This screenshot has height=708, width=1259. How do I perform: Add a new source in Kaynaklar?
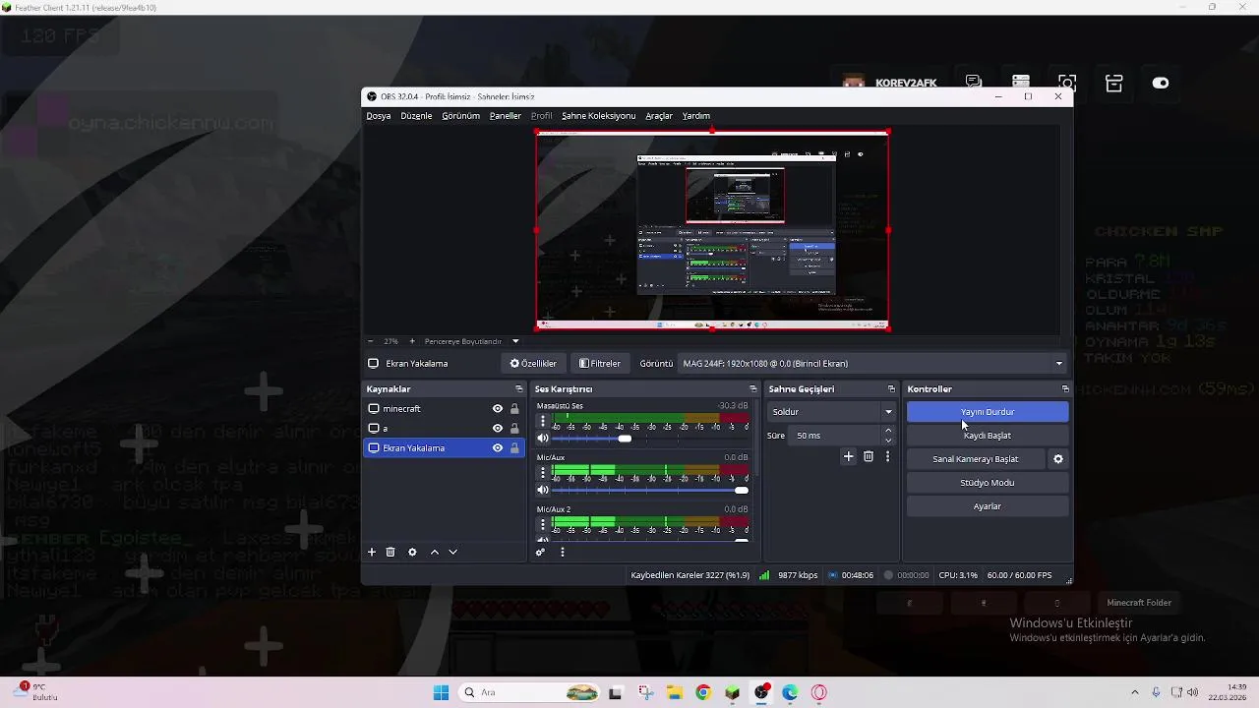(x=372, y=553)
